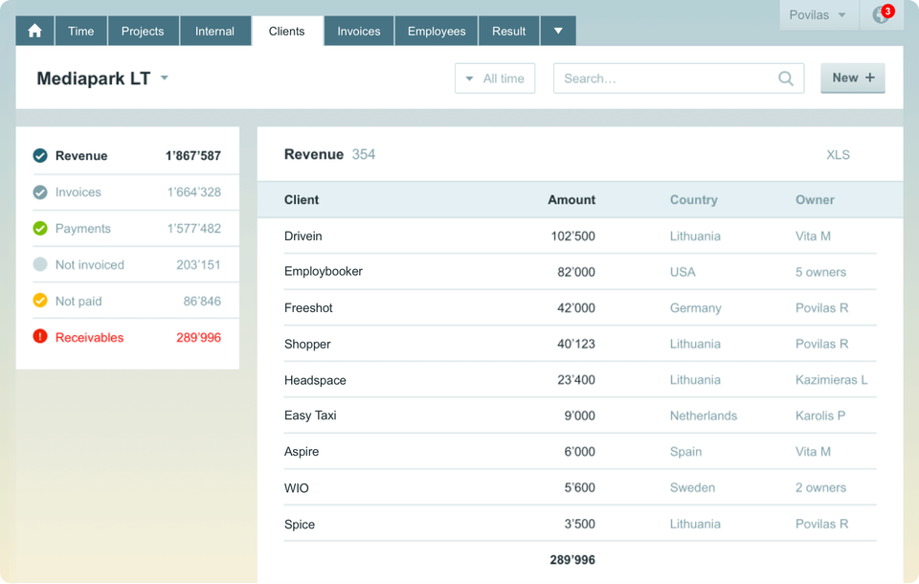Click the search magnifier icon
The width and height of the screenshot is (919, 584).
(x=785, y=79)
